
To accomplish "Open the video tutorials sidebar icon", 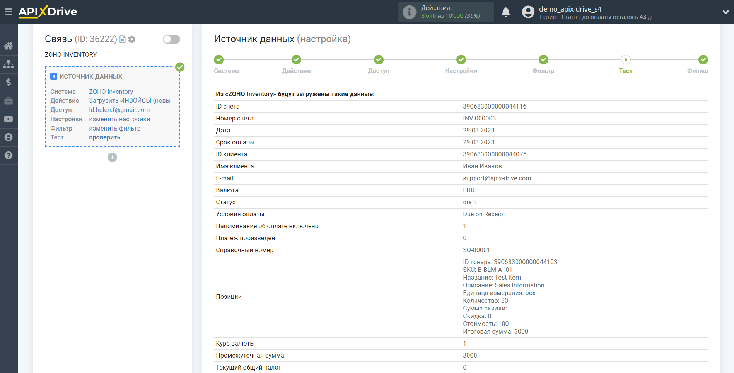I will pos(9,119).
